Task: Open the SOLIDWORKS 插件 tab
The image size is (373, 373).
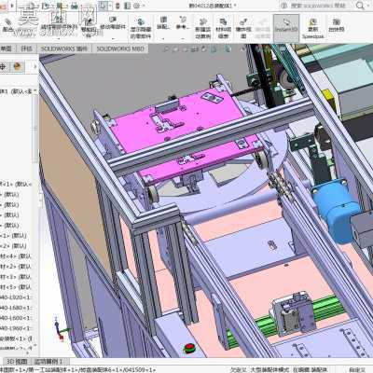Action: [64, 48]
